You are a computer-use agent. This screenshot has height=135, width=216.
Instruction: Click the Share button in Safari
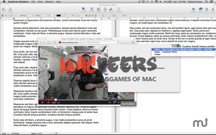pos(55,42)
